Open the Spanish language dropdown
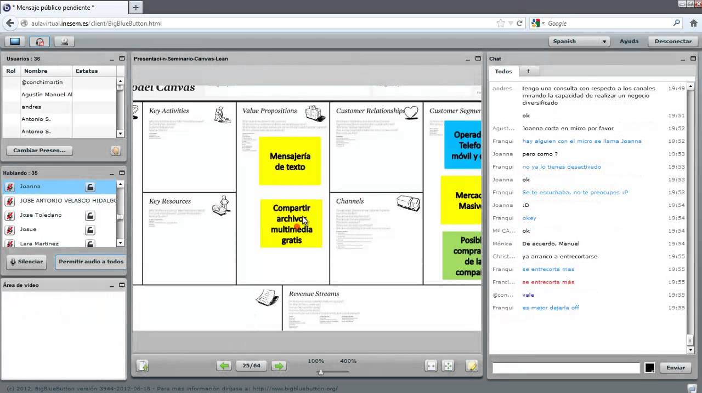This screenshot has height=393, width=702. [x=580, y=41]
